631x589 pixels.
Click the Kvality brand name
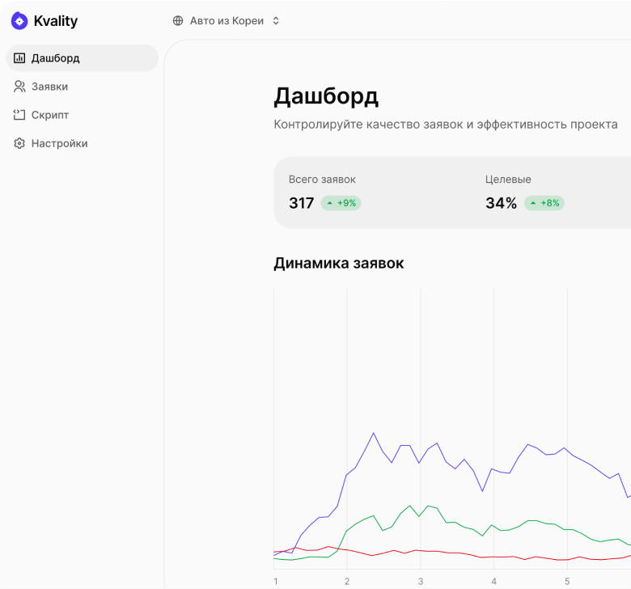tap(56, 21)
